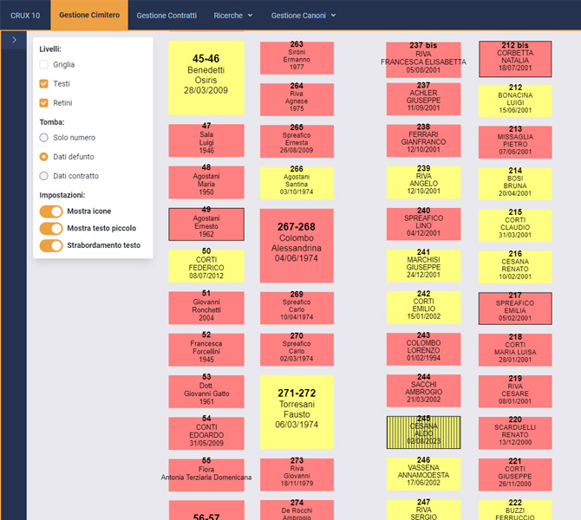The width and height of the screenshot is (581, 520).
Task: Select tomb 48 Agostani Maria
Action: click(x=206, y=183)
